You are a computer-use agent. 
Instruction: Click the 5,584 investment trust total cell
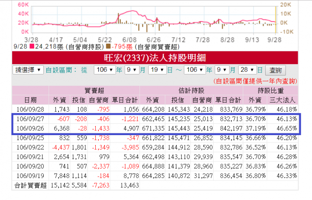(x=79, y=185)
